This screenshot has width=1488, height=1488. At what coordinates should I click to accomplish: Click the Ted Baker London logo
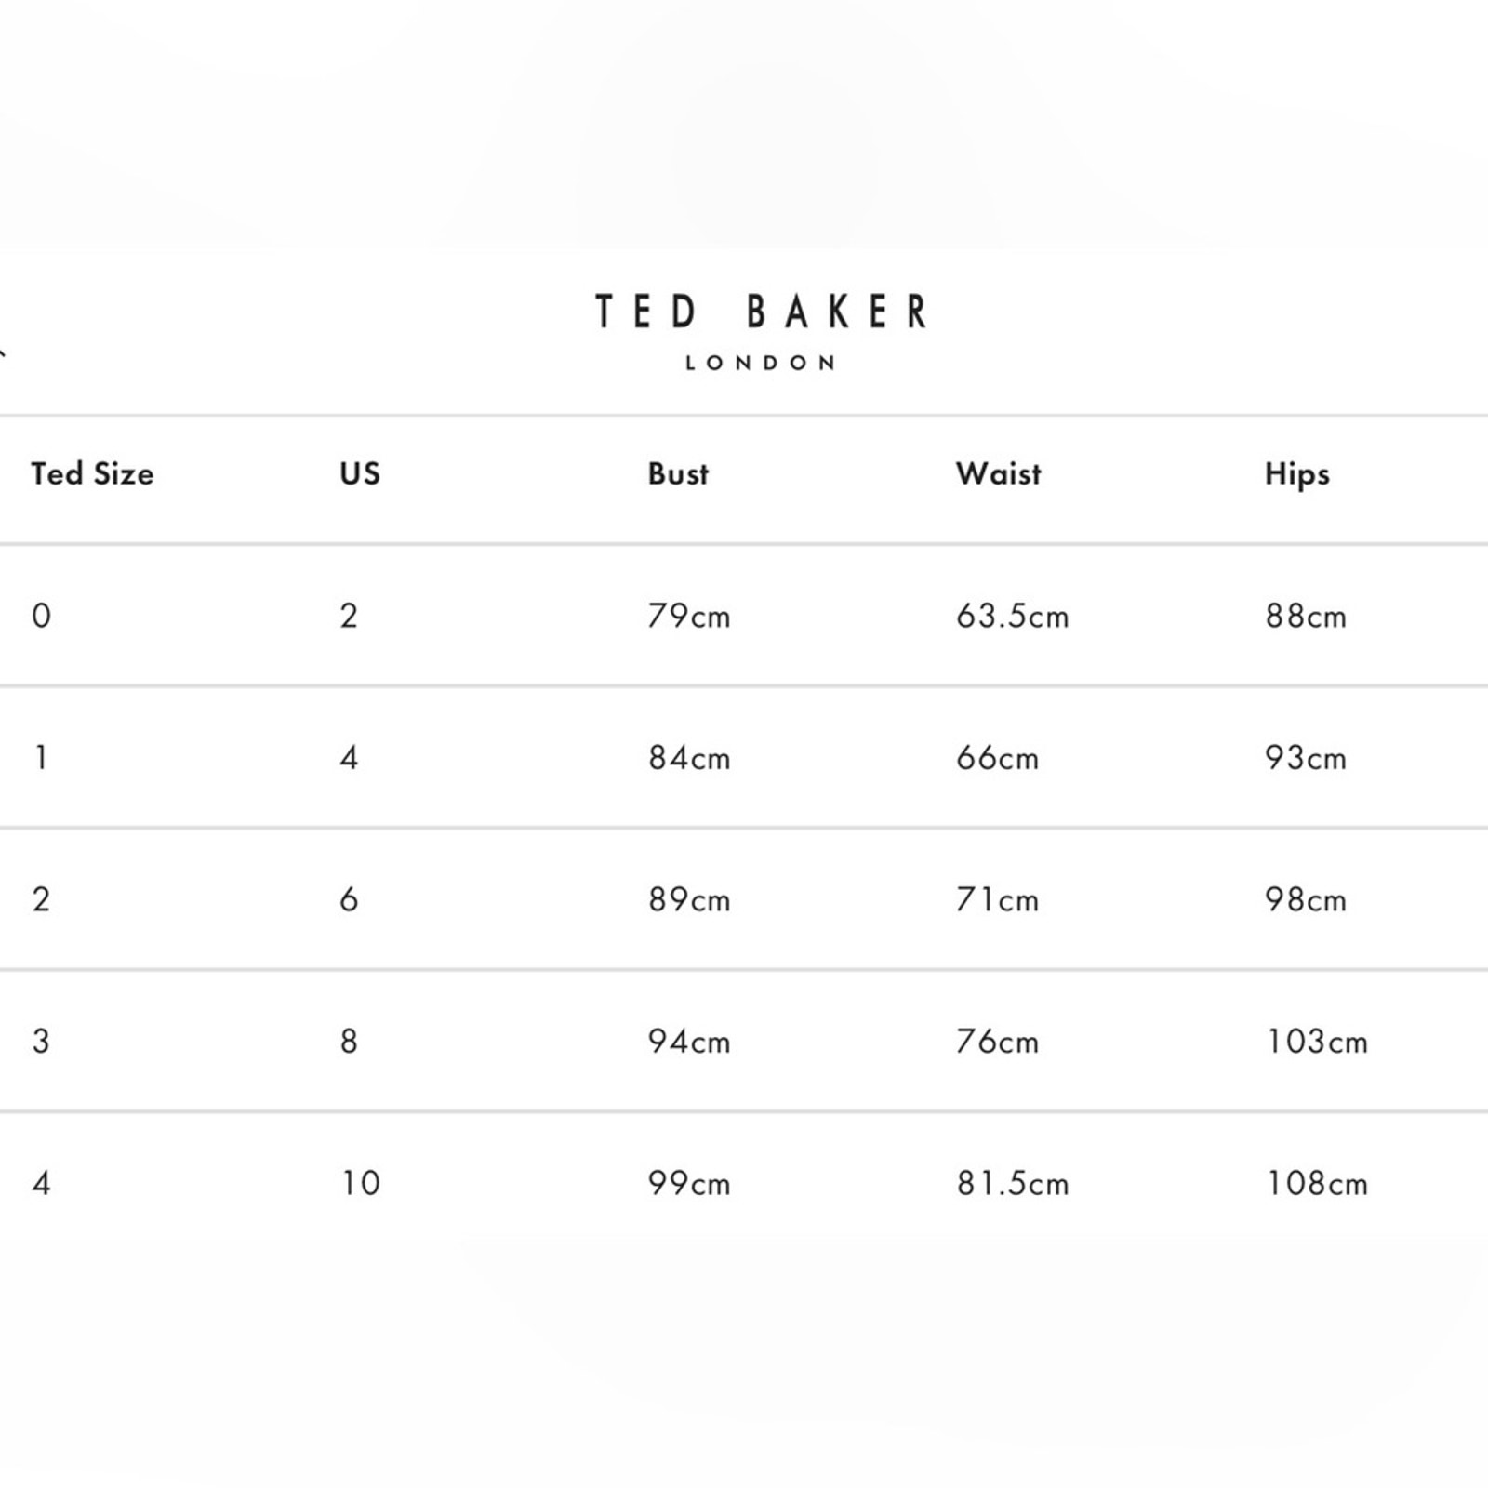pyautogui.click(x=761, y=332)
